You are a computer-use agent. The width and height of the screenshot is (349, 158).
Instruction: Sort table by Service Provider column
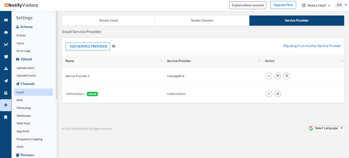(259, 61)
